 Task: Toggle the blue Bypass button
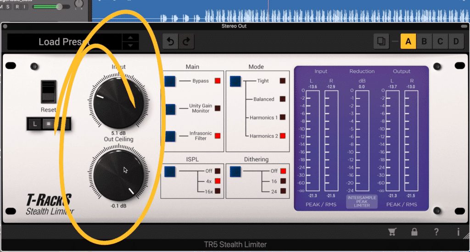pyautogui.click(x=170, y=81)
